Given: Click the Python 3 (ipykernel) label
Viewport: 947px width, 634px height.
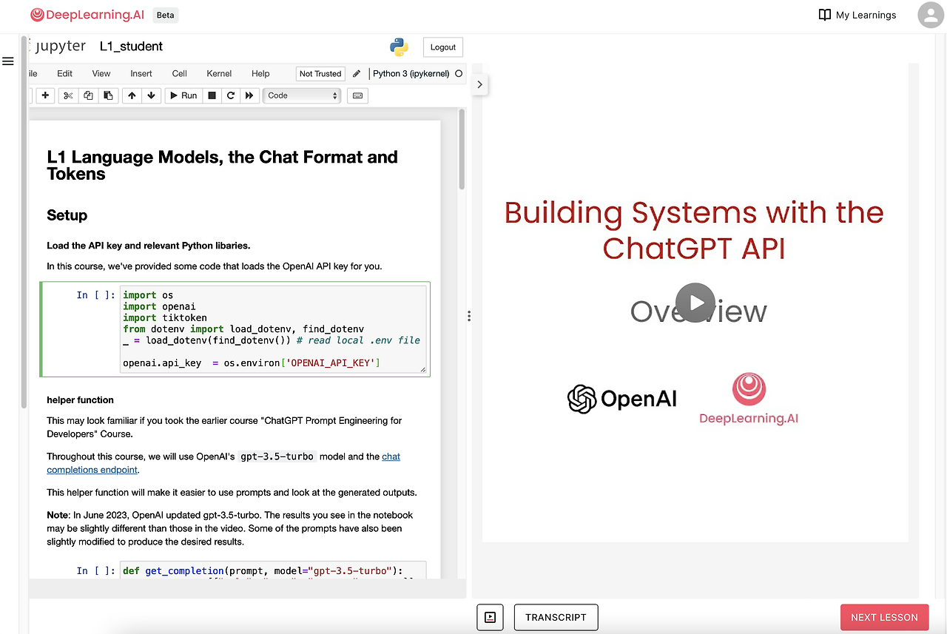Looking at the screenshot, I should [x=411, y=73].
